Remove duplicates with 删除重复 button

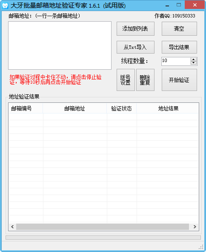145,80
